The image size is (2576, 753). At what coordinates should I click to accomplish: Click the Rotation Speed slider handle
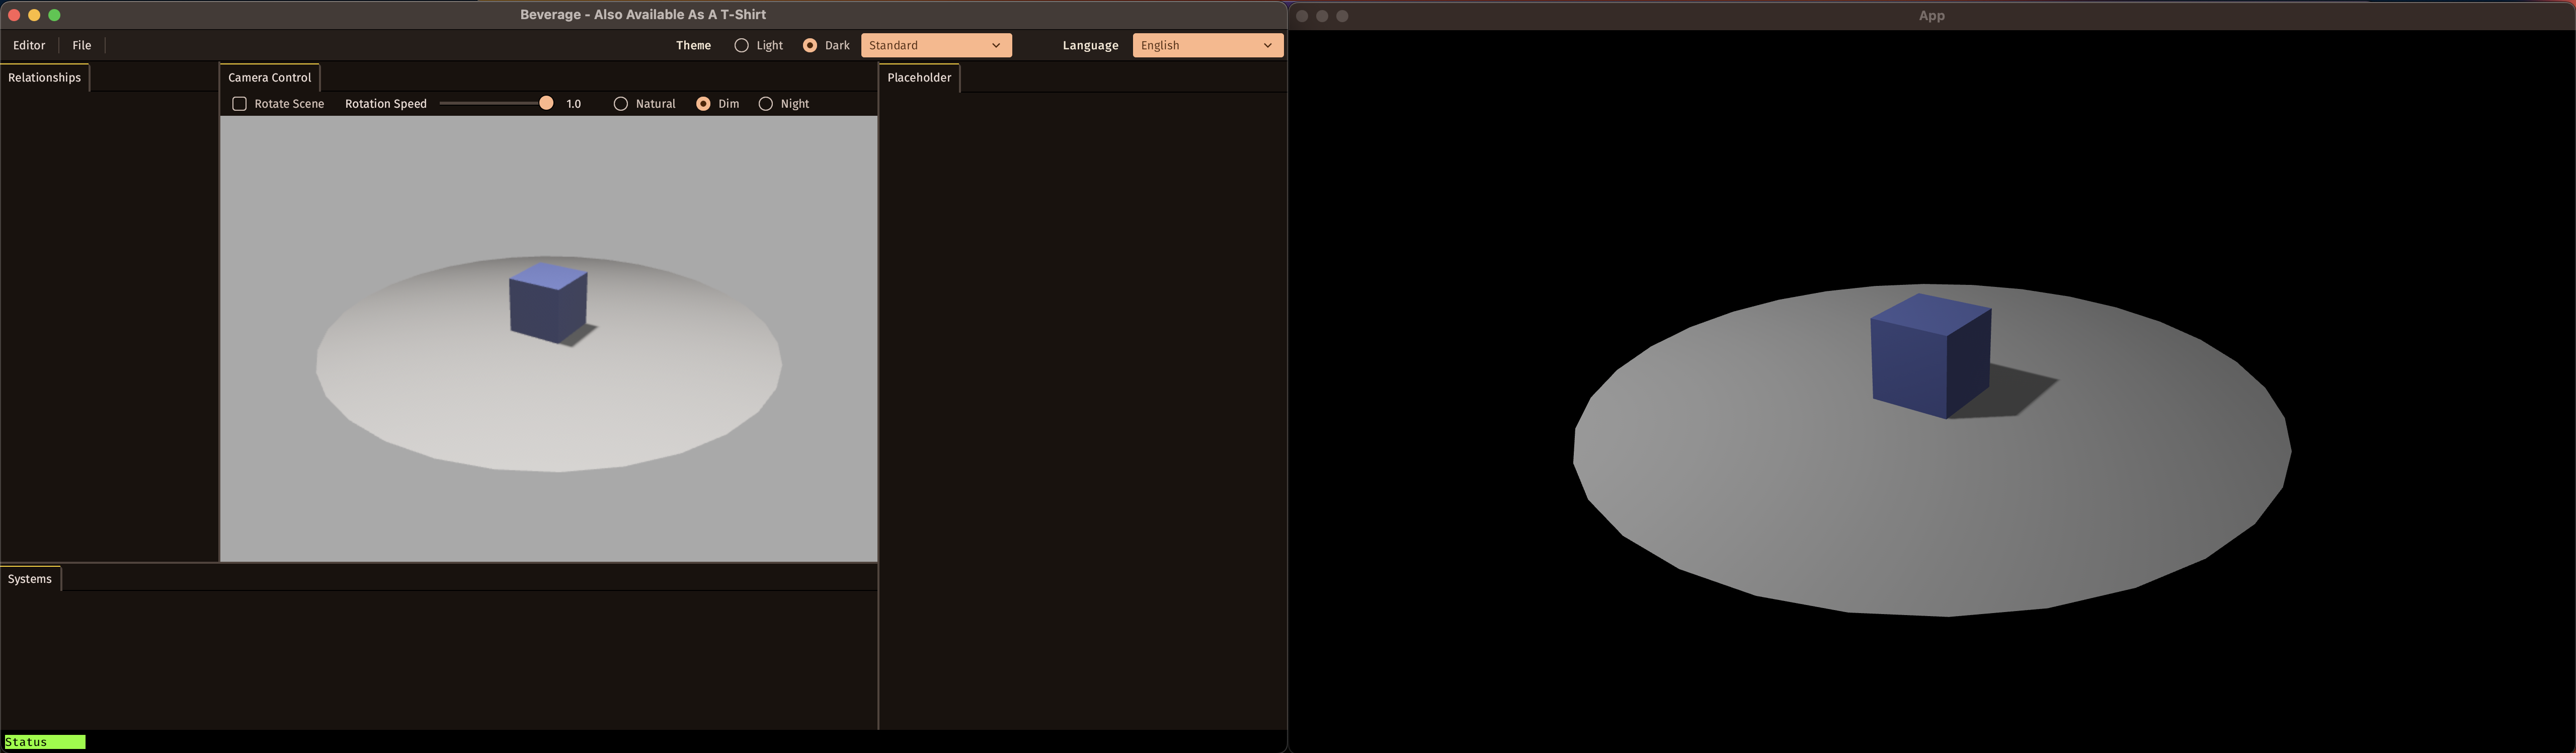point(546,104)
